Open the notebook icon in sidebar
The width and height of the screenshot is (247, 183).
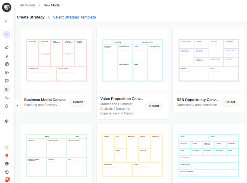[x=7, y=64]
